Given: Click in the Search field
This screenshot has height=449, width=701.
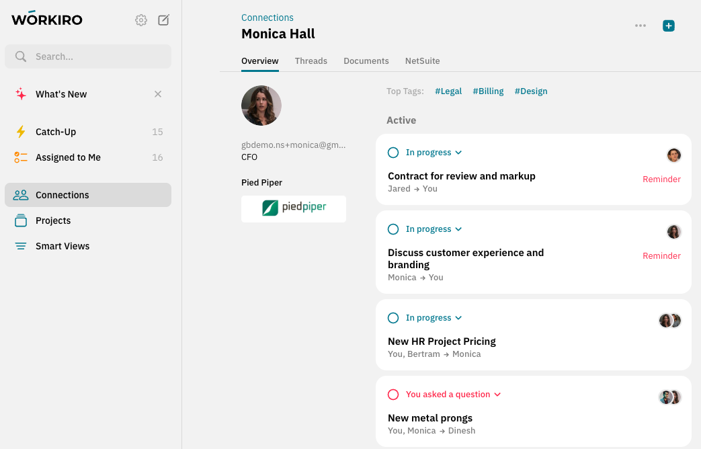Looking at the screenshot, I should [94, 56].
